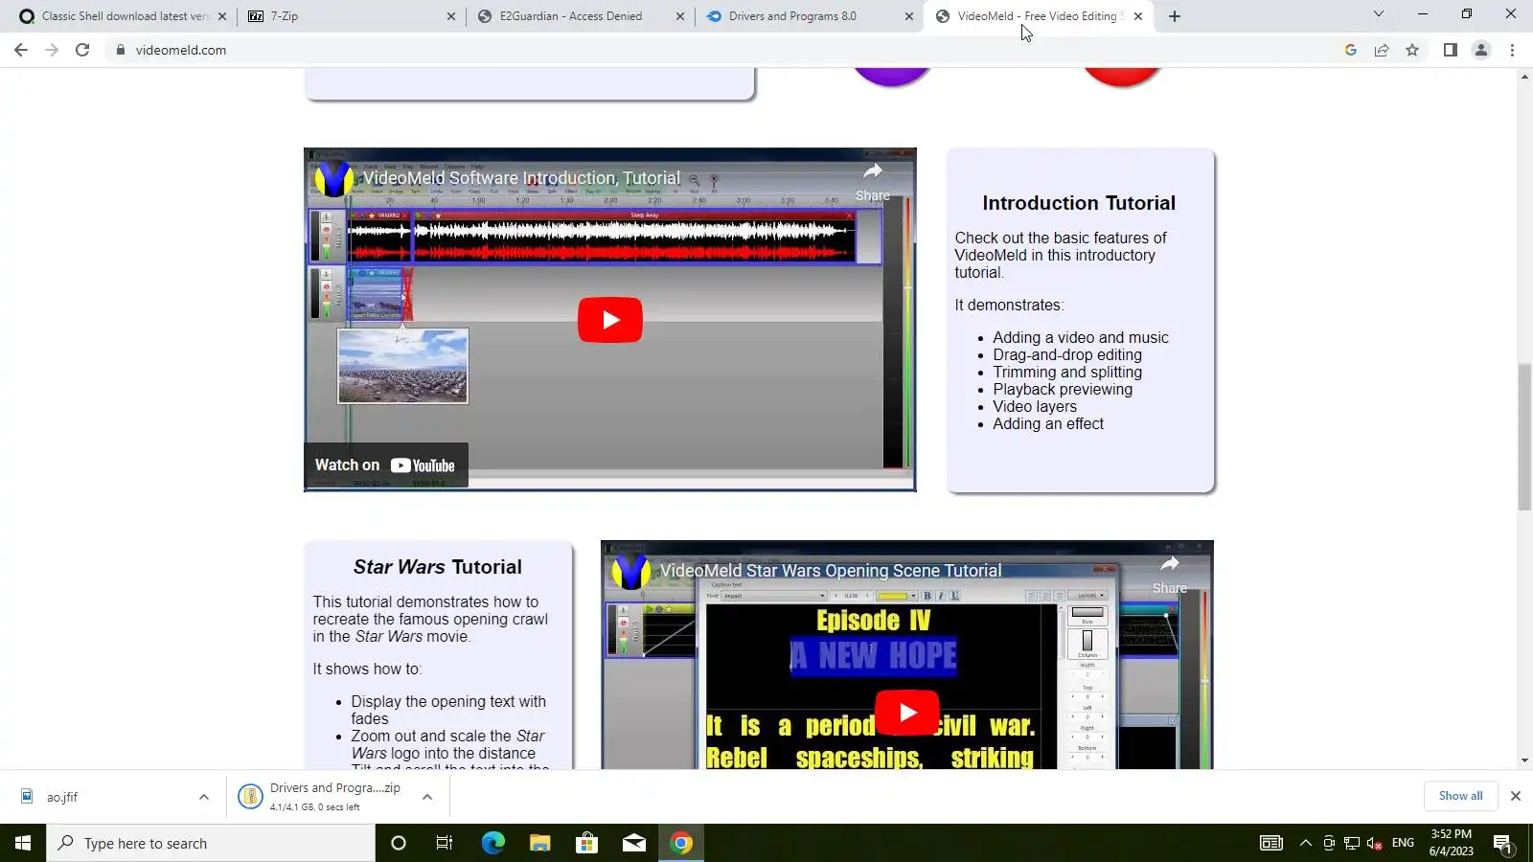
Task: Show all downloads
Action: tap(1460, 796)
